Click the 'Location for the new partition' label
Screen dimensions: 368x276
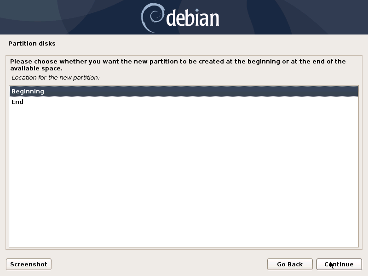pos(56,77)
